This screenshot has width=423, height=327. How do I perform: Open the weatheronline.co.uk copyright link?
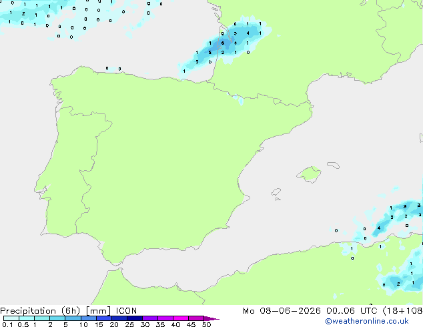point(367,321)
